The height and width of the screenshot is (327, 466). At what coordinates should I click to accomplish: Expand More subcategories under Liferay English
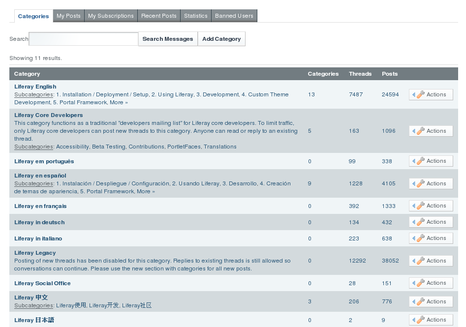coord(119,103)
